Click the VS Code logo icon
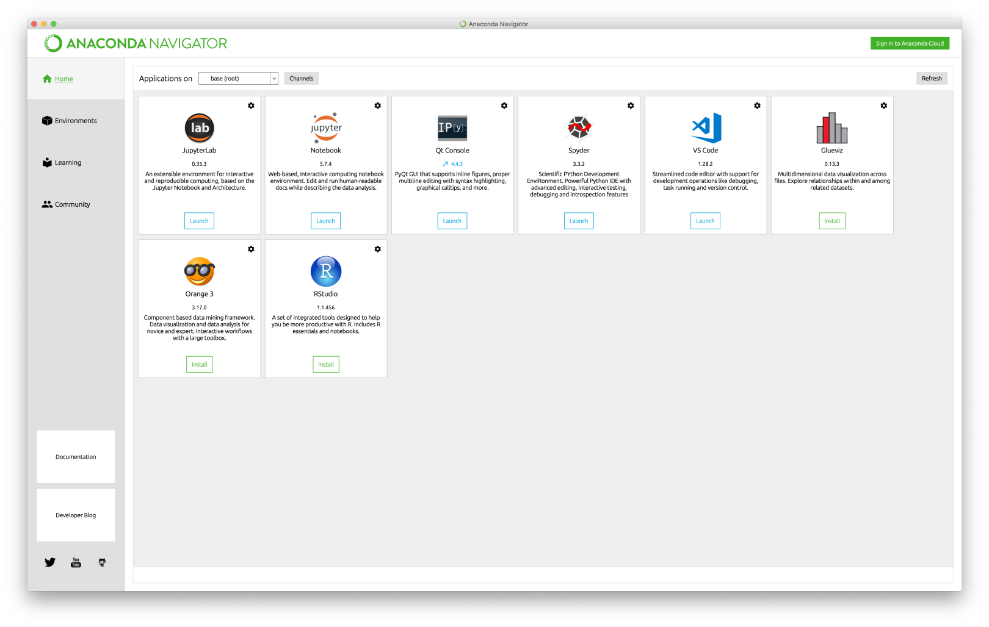Image resolution: width=989 pixels, height=627 pixels. [706, 127]
